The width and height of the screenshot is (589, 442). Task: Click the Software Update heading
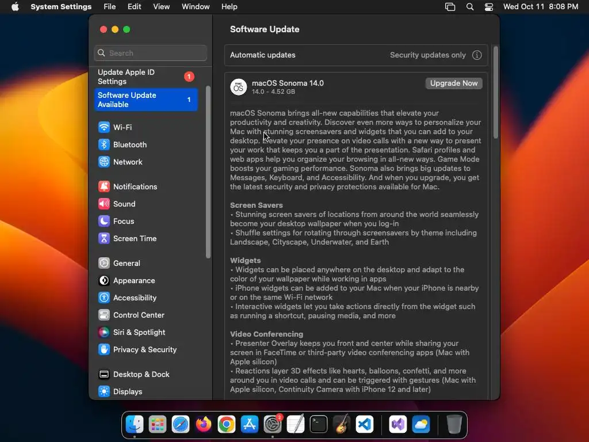[265, 29]
